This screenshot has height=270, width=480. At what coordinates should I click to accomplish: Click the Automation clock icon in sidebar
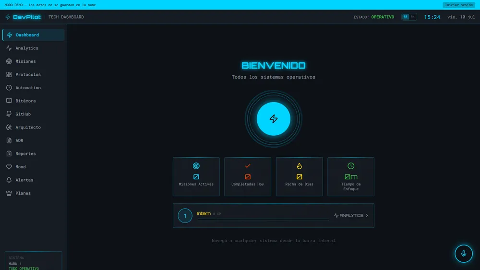coord(9,87)
